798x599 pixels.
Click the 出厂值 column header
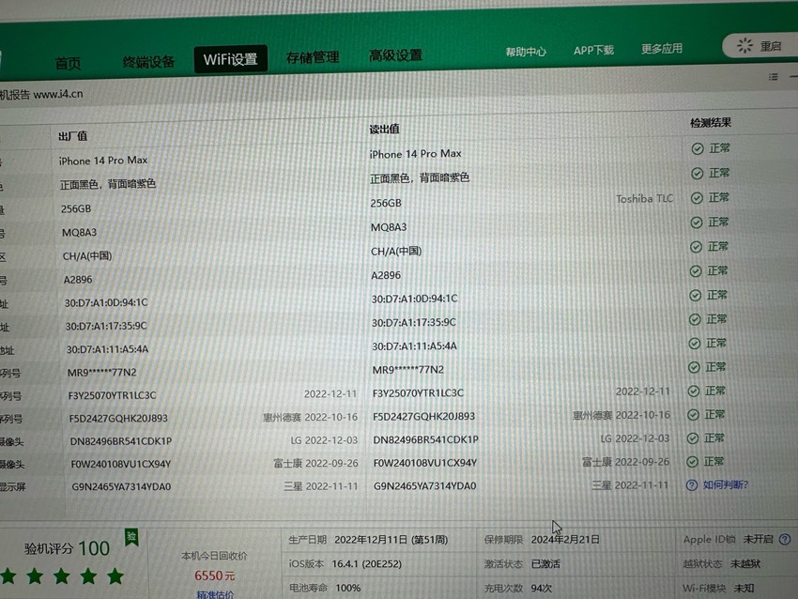tap(72, 136)
